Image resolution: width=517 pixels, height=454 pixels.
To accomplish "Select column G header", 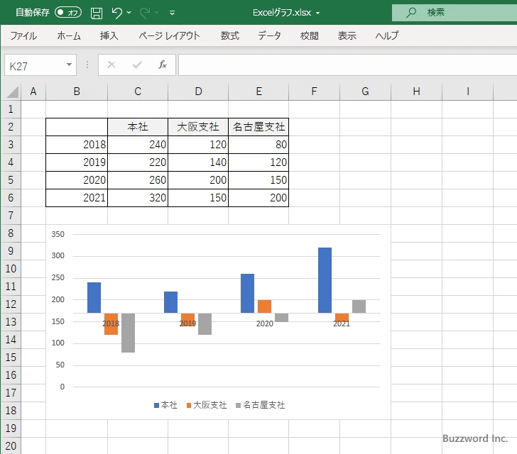I will [x=365, y=92].
